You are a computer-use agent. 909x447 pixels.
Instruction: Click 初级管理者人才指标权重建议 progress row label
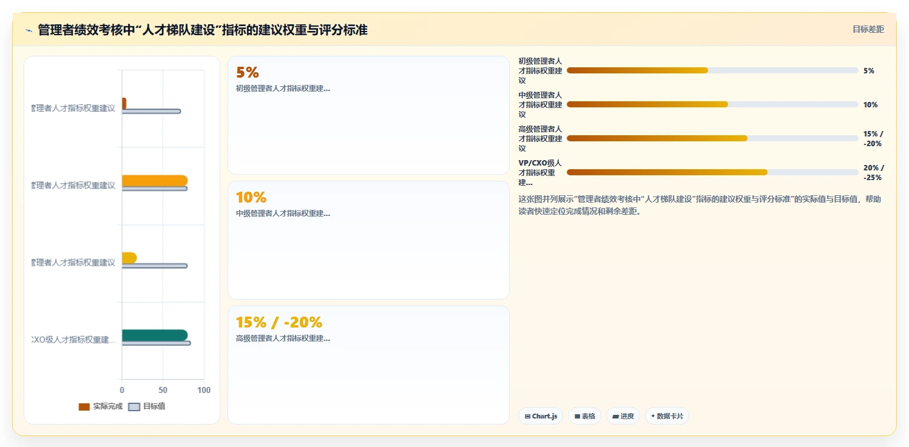coord(540,71)
